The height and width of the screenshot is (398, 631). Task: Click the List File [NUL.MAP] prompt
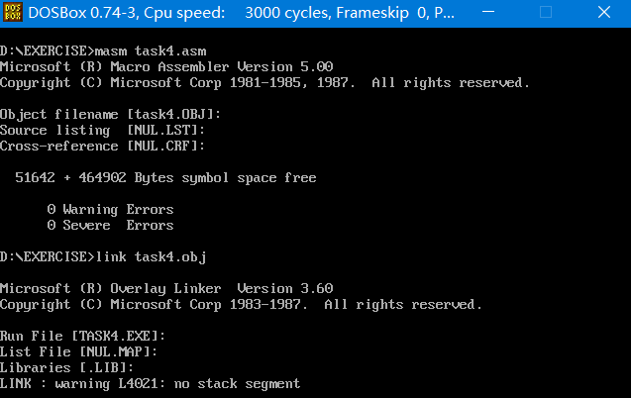pos(78,351)
